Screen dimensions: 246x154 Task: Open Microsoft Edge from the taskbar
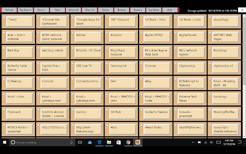tap(99, 142)
